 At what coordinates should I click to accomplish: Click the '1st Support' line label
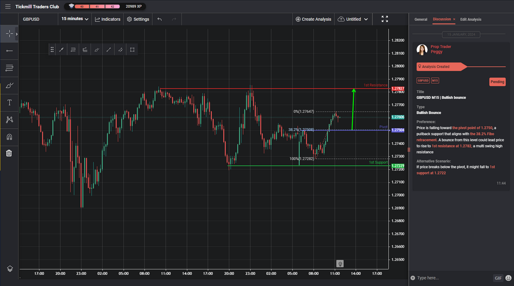378,162
